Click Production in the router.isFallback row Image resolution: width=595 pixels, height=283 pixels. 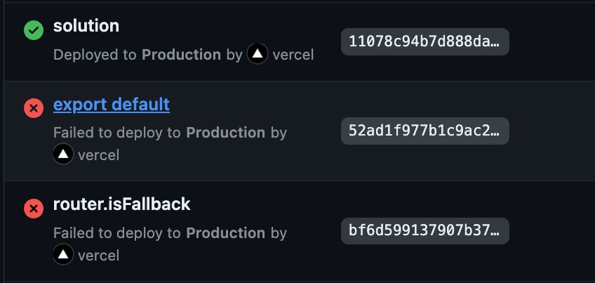226,233
